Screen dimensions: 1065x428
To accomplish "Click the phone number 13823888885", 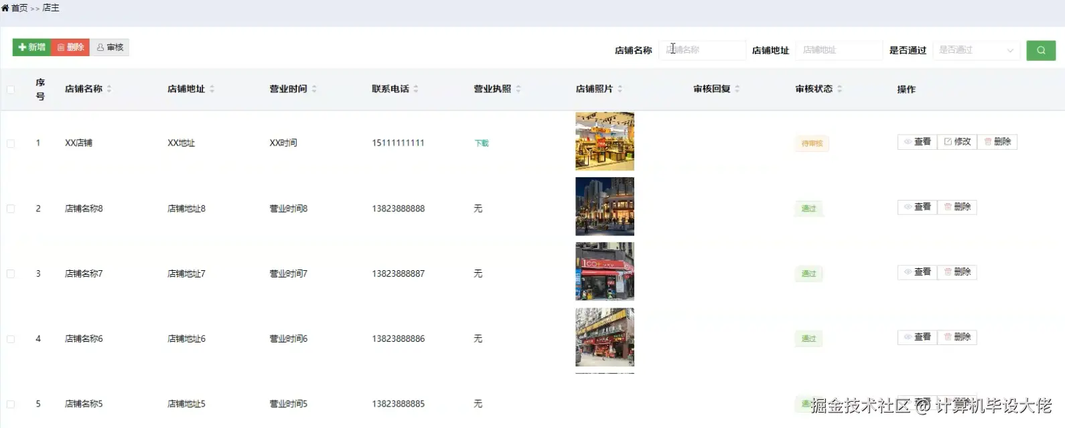I will click(x=398, y=404).
